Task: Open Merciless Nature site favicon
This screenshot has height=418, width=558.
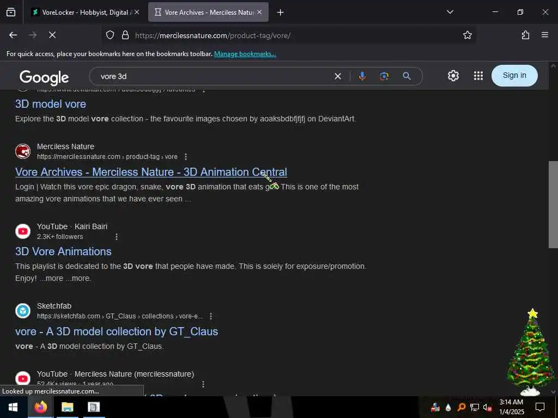Action: (x=23, y=151)
